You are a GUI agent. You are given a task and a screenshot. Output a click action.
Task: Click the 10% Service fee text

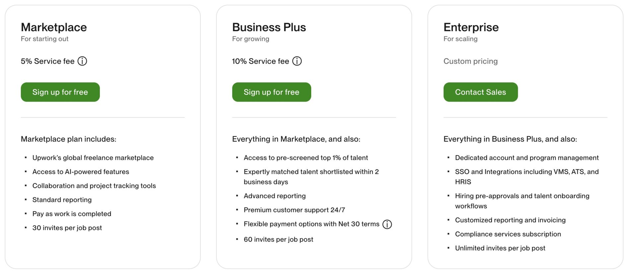click(x=260, y=61)
